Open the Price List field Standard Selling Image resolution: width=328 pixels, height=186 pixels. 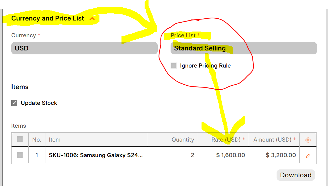244,48
